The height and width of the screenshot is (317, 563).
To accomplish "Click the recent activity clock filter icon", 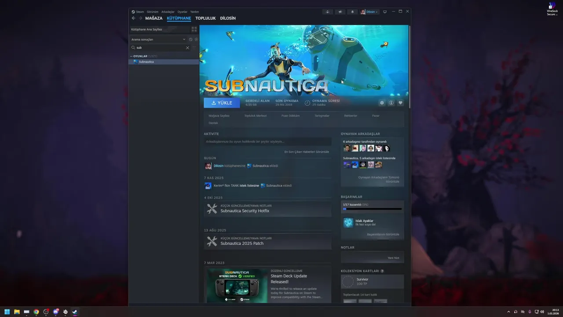I will click(190, 39).
